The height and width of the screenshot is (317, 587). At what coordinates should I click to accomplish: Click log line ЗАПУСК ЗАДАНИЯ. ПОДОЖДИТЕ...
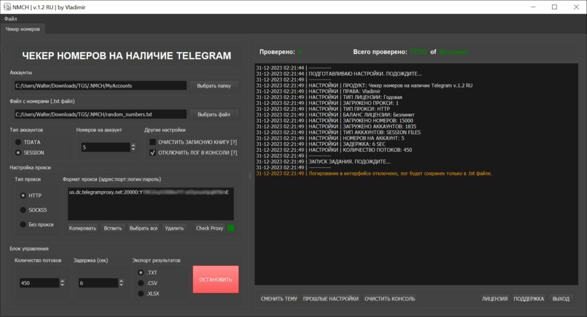point(323,162)
